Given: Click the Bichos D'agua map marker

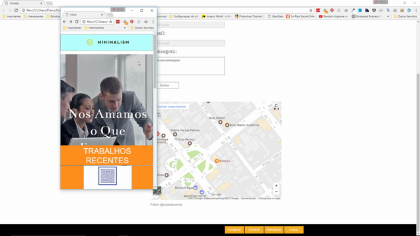Looking at the screenshot, I should [x=196, y=187].
